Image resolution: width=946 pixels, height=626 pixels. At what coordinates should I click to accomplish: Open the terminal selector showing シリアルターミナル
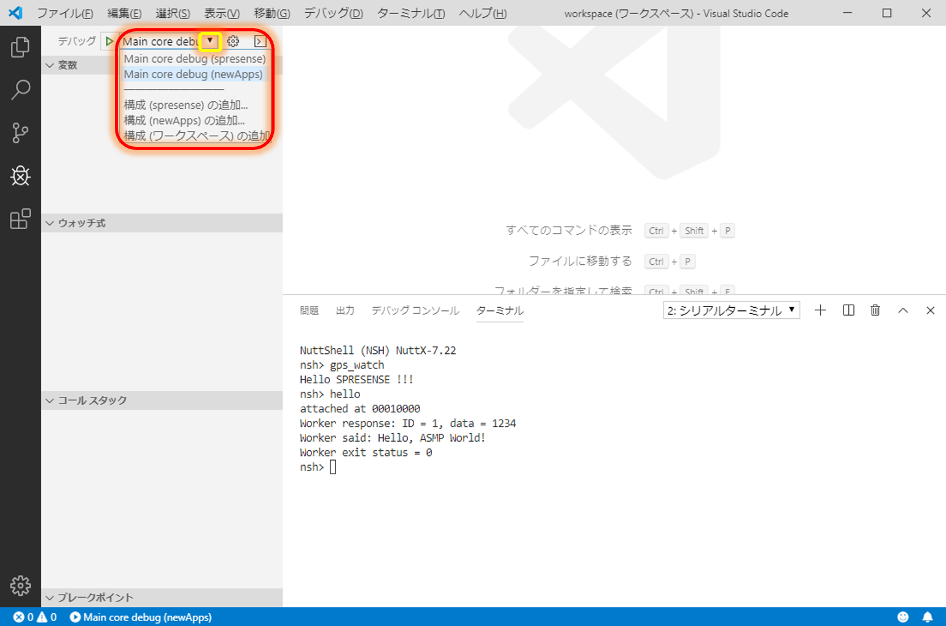coord(730,310)
